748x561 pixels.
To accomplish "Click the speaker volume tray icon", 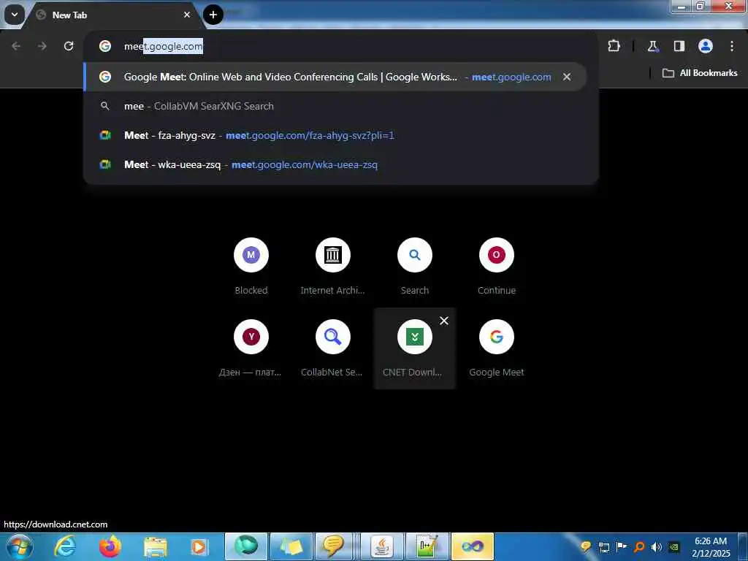I will (657, 547).
